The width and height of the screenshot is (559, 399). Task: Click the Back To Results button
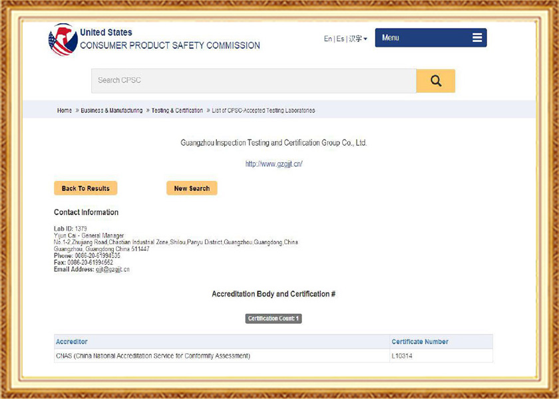pos(86,188)
